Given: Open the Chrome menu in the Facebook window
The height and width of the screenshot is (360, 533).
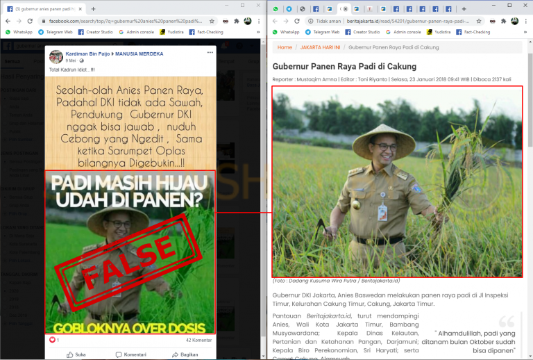Looking at the screenshot, I should [x=259, y=21].
